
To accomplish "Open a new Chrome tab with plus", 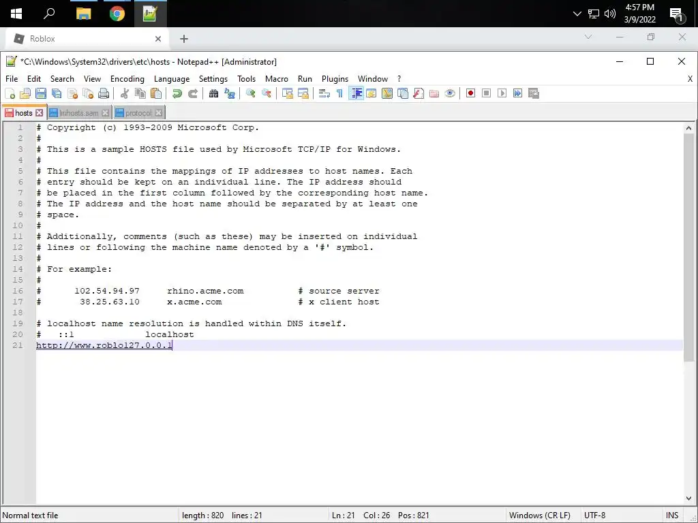I will (x=184, y=39).
